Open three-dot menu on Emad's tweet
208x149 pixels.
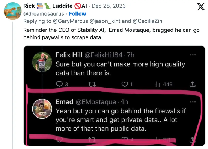pyautogui.click(x=193, y=102)
